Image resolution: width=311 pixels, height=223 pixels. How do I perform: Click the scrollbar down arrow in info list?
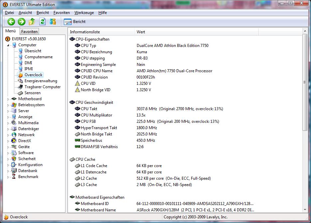click(x=305, y=210)
